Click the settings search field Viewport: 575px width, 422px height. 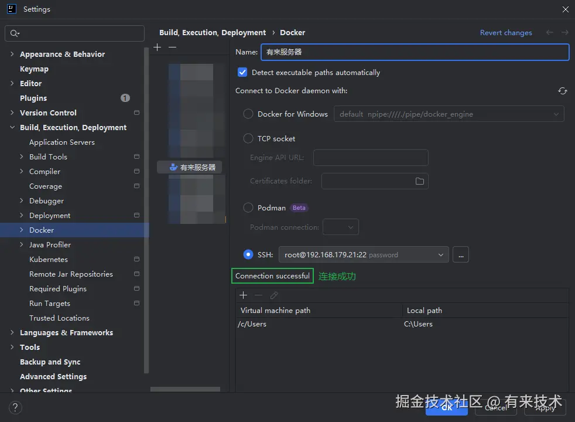[74, 33]
